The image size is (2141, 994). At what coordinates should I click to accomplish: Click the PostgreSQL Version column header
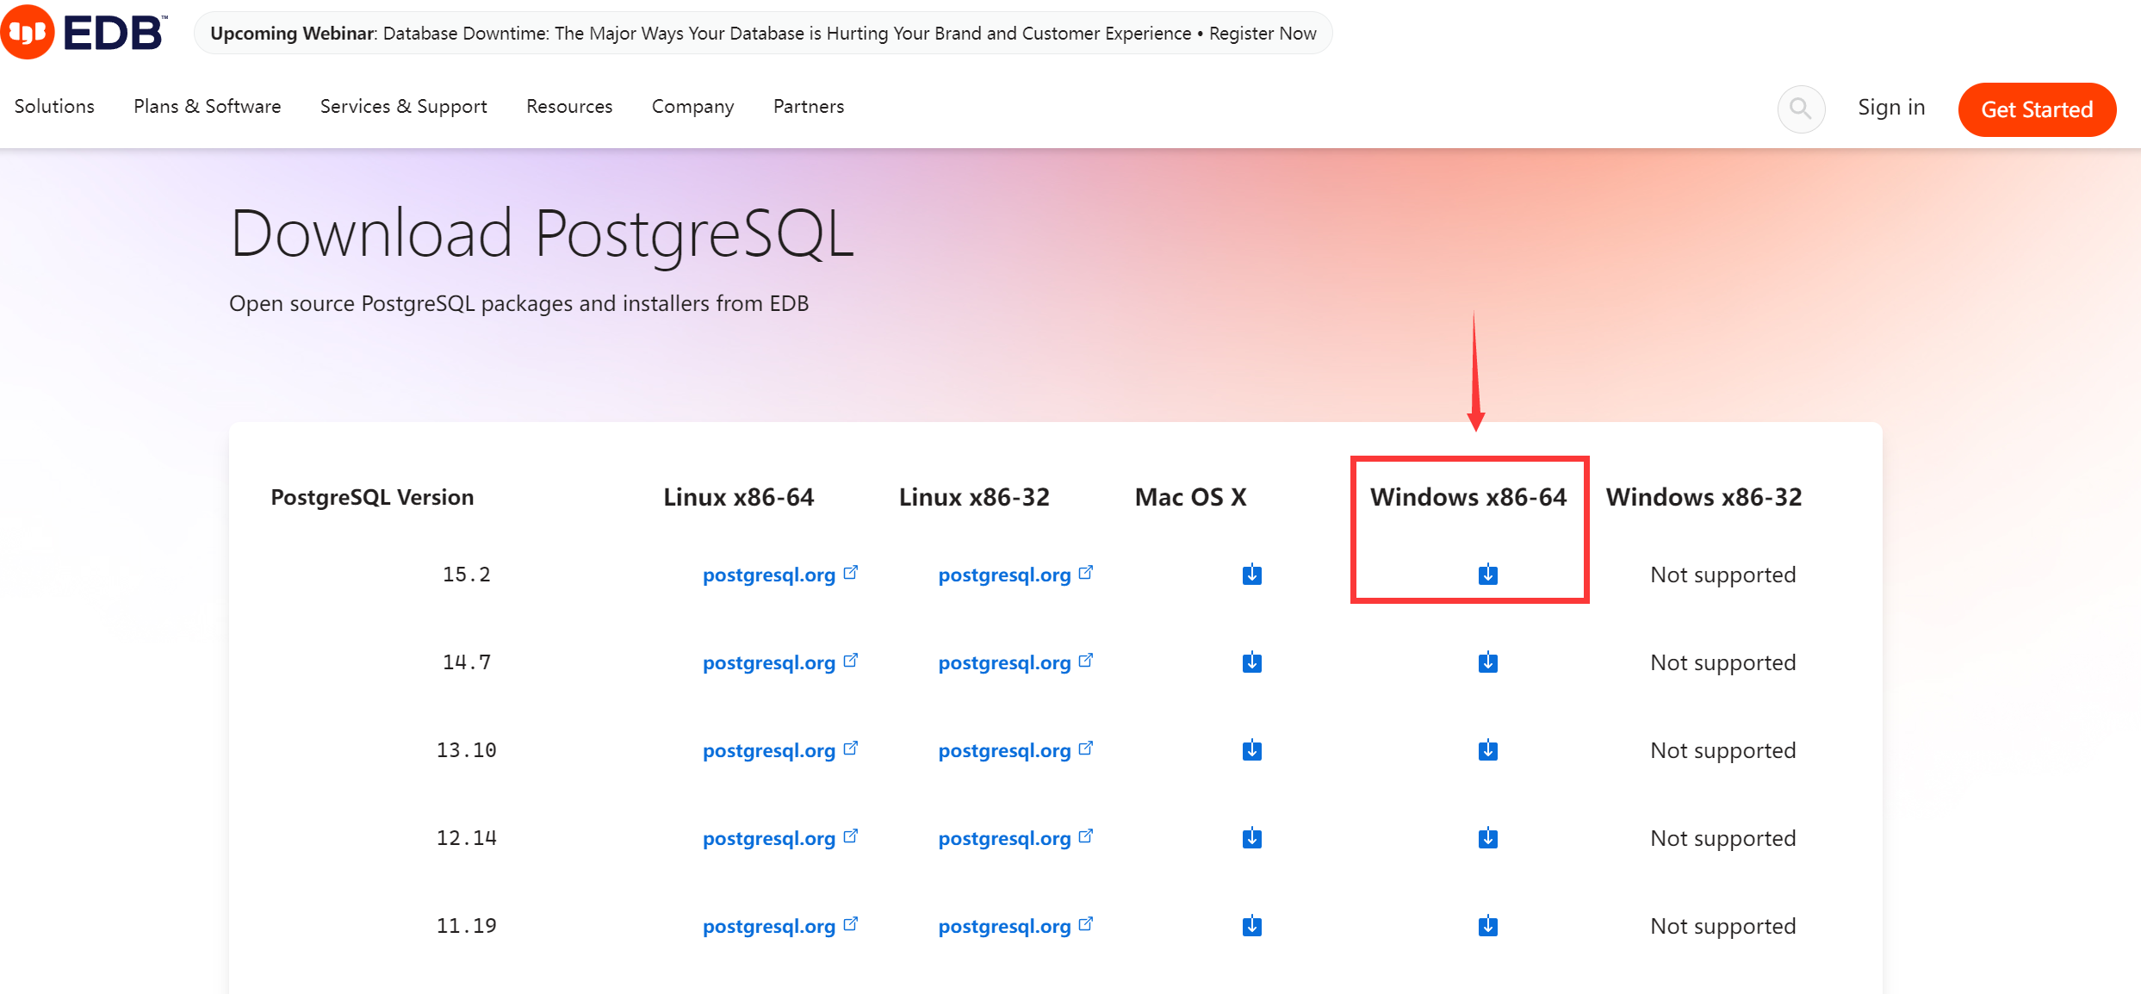[372, 497]
